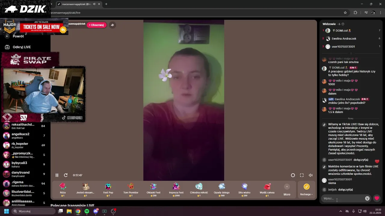This screenshot has height=216, width=385.
Task: Click the share arrow icon
Action: click(112, 25)
